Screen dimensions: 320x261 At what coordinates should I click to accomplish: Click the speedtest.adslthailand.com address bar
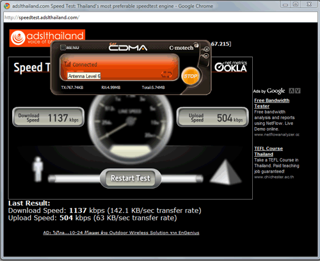(x=161, y=17)
